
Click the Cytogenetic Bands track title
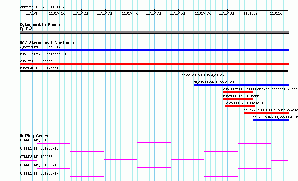(x=40, y=25)
